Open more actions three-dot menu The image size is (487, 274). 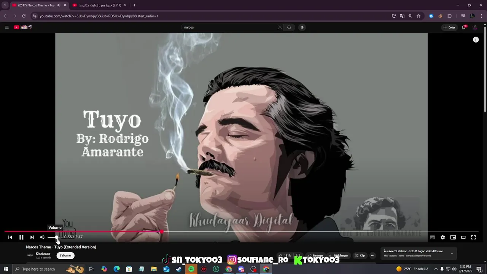coord(372,256)
